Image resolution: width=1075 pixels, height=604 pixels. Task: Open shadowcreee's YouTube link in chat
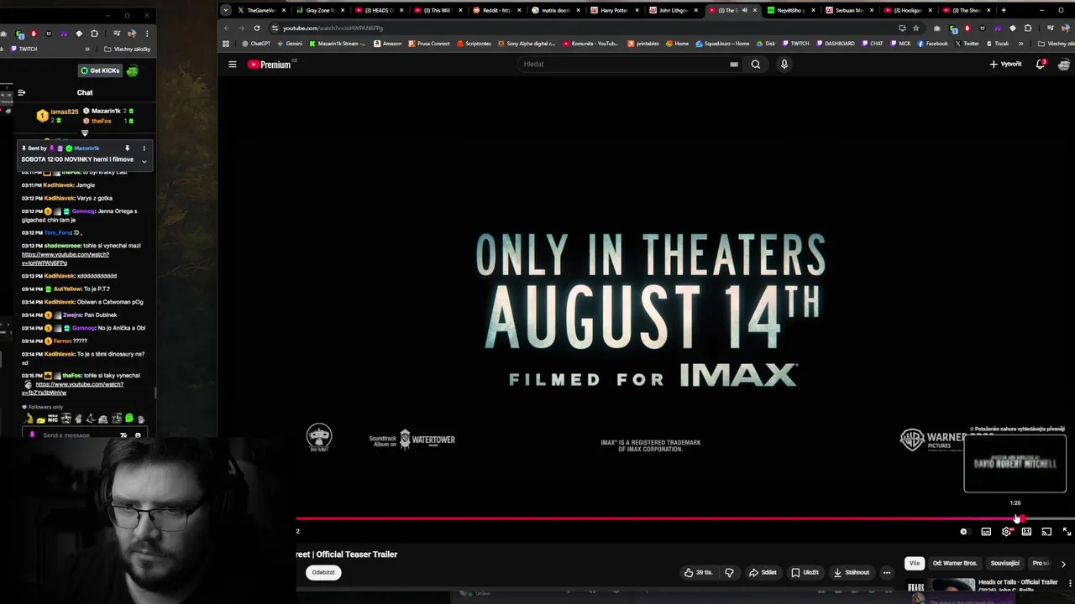[65, 258]
